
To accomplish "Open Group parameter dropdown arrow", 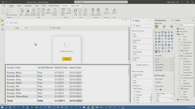I will tap(171, 59).
